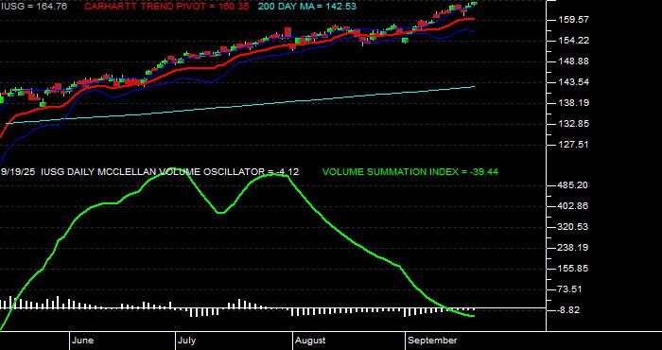The height and width of the screenshot is (350, 662).
Task: Click the 155.85 oscillator axis value
Action: [573, 269]
